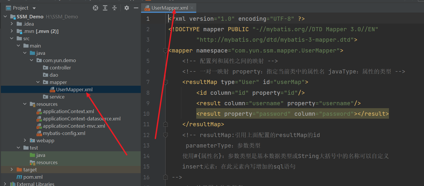Screen dimensions: 424x186
Task: Fold the resultMap element at line 7
Action: (166, 83)
